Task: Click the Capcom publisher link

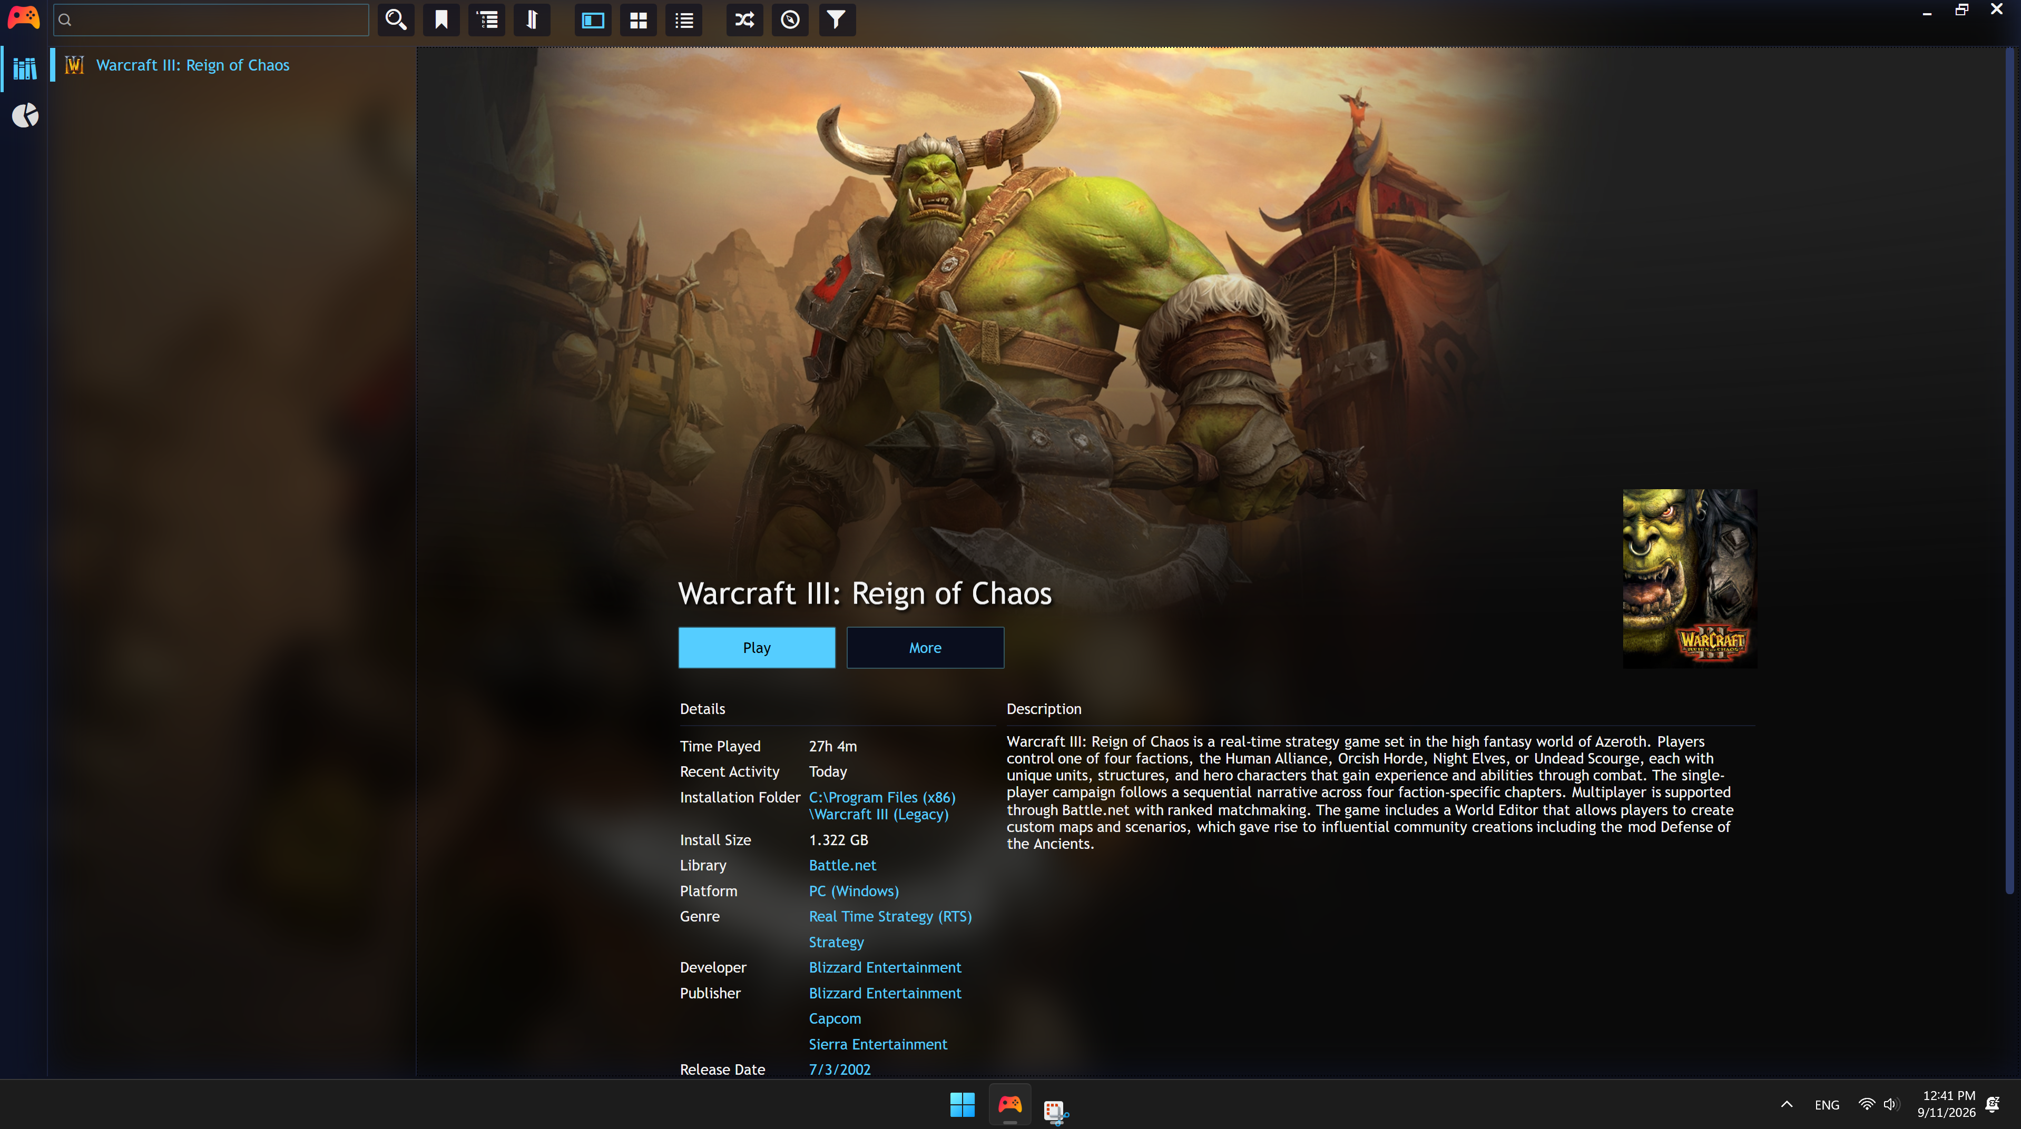Action: [835, 1019]
